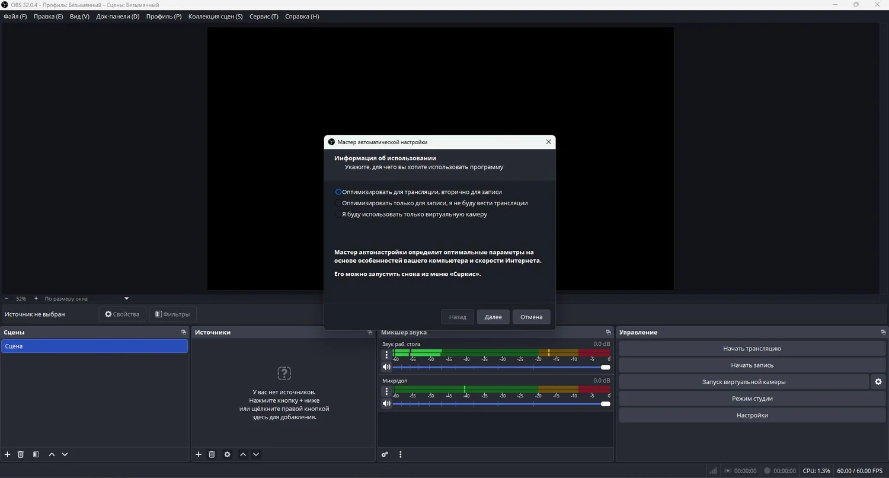Click Начать запись button
The height and width of the screenshot is (478, 889).
(x=752, y=365)
